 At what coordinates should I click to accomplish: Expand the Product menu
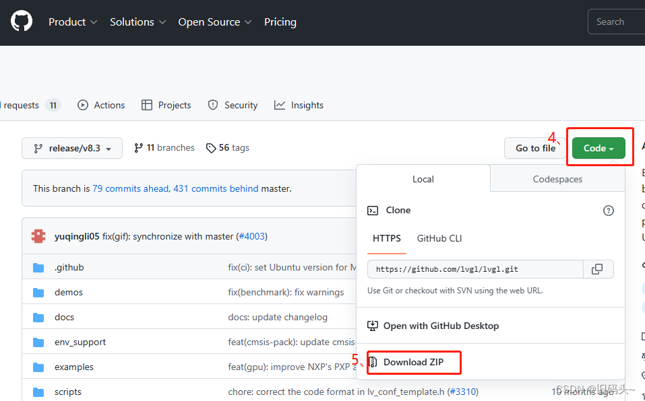(73, 22)
